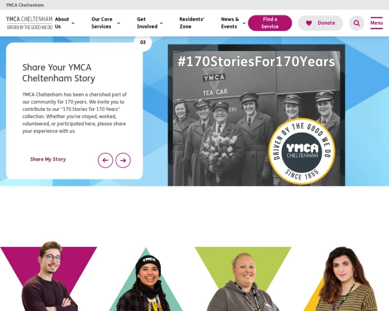Open the search magnifier icon

357,23
